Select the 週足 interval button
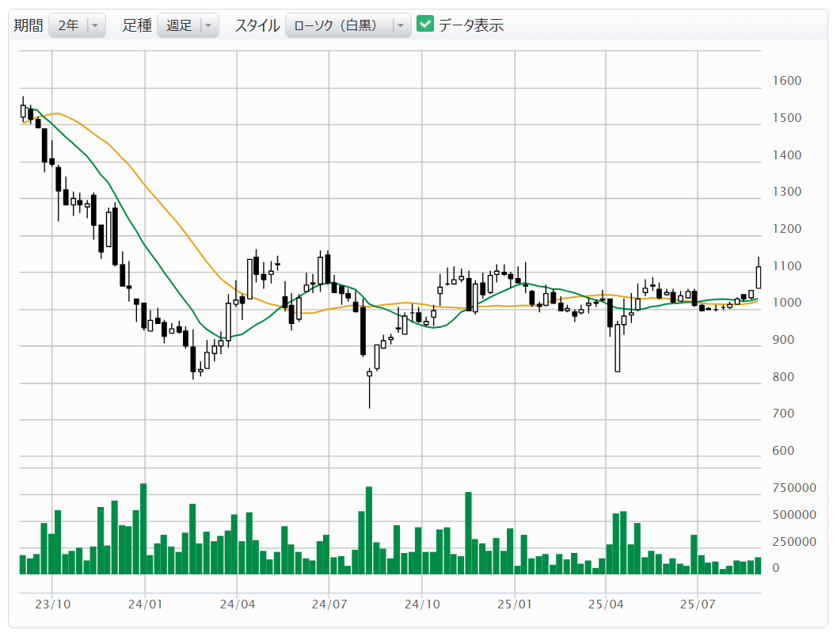This screenshot has height=633, width=837. coord(178,25)
